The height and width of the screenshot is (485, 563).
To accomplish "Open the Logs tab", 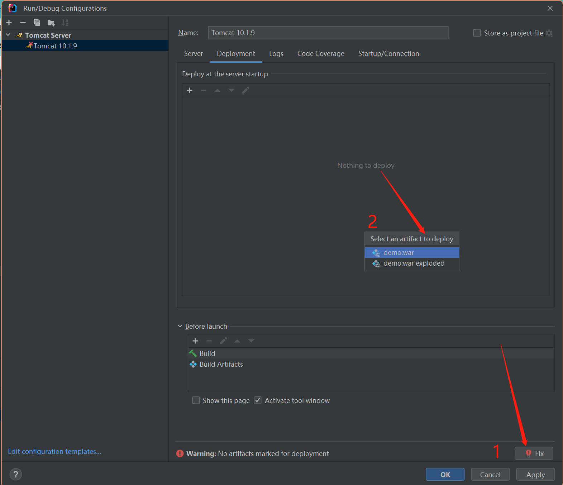I will pyautogui.click(x=276, y=53).
